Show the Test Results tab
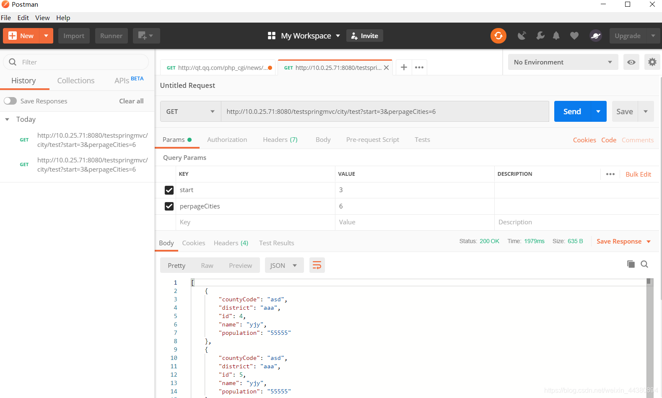This screenshot has height=398, width=662. [277, 243]
